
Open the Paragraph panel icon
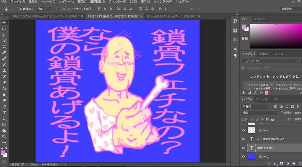[x=235, y=56]
